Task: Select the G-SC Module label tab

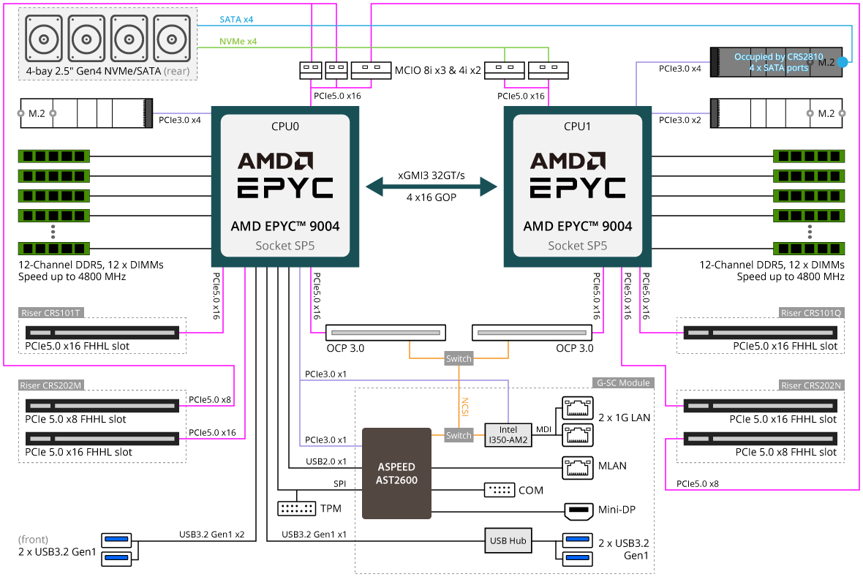Action: tap(622, 382)
